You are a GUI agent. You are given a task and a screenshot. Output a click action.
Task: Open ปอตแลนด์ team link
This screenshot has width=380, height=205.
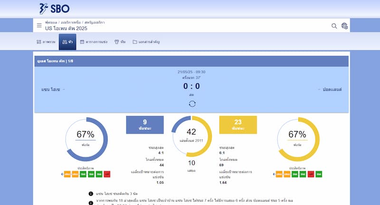(x=332, y=89)
